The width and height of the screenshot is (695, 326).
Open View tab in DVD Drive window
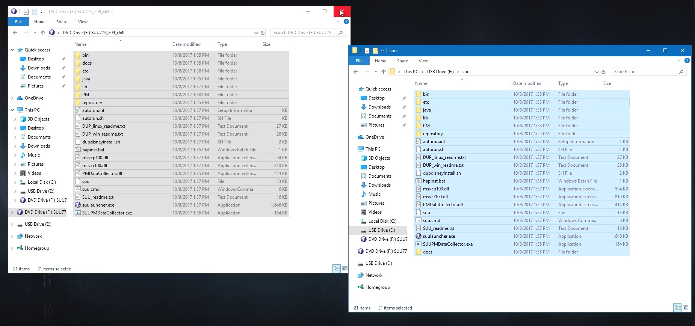click(x=83, y=22)
